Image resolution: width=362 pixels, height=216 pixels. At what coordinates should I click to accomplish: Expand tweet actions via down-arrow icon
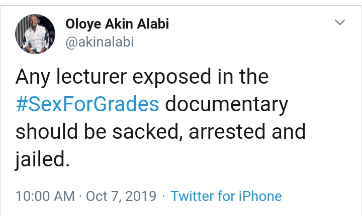[x=340, y=23]
